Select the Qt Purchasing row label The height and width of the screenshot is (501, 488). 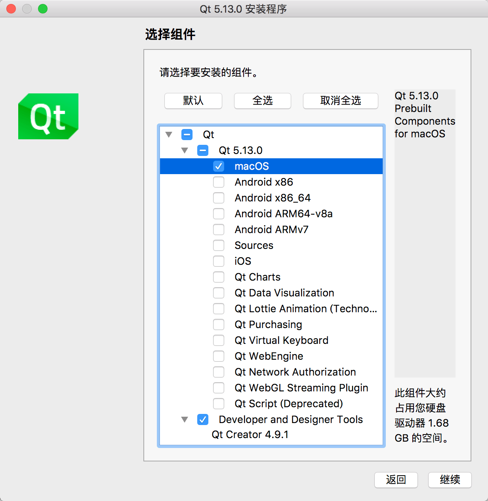(268, 325)
